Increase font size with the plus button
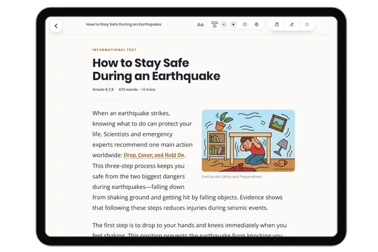The height and width of the screenshot is (252, 378). (x=233, y=25)
